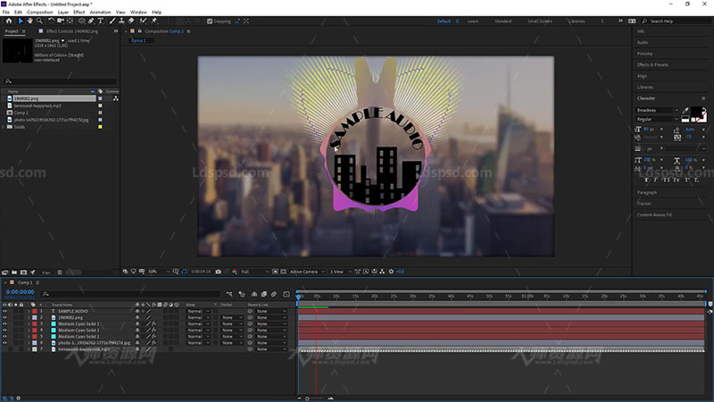Select the Rotation tool
The width and height of the screenshot is (714, 402).
51,21
